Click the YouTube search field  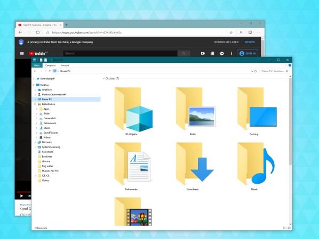pos(120,53)
